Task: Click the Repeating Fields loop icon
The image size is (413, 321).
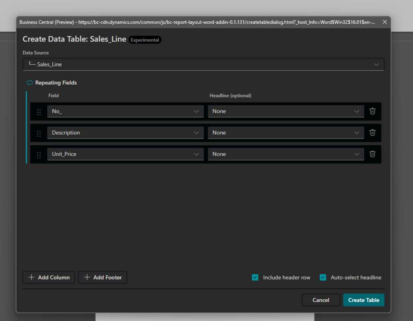Action: (29, 83)
